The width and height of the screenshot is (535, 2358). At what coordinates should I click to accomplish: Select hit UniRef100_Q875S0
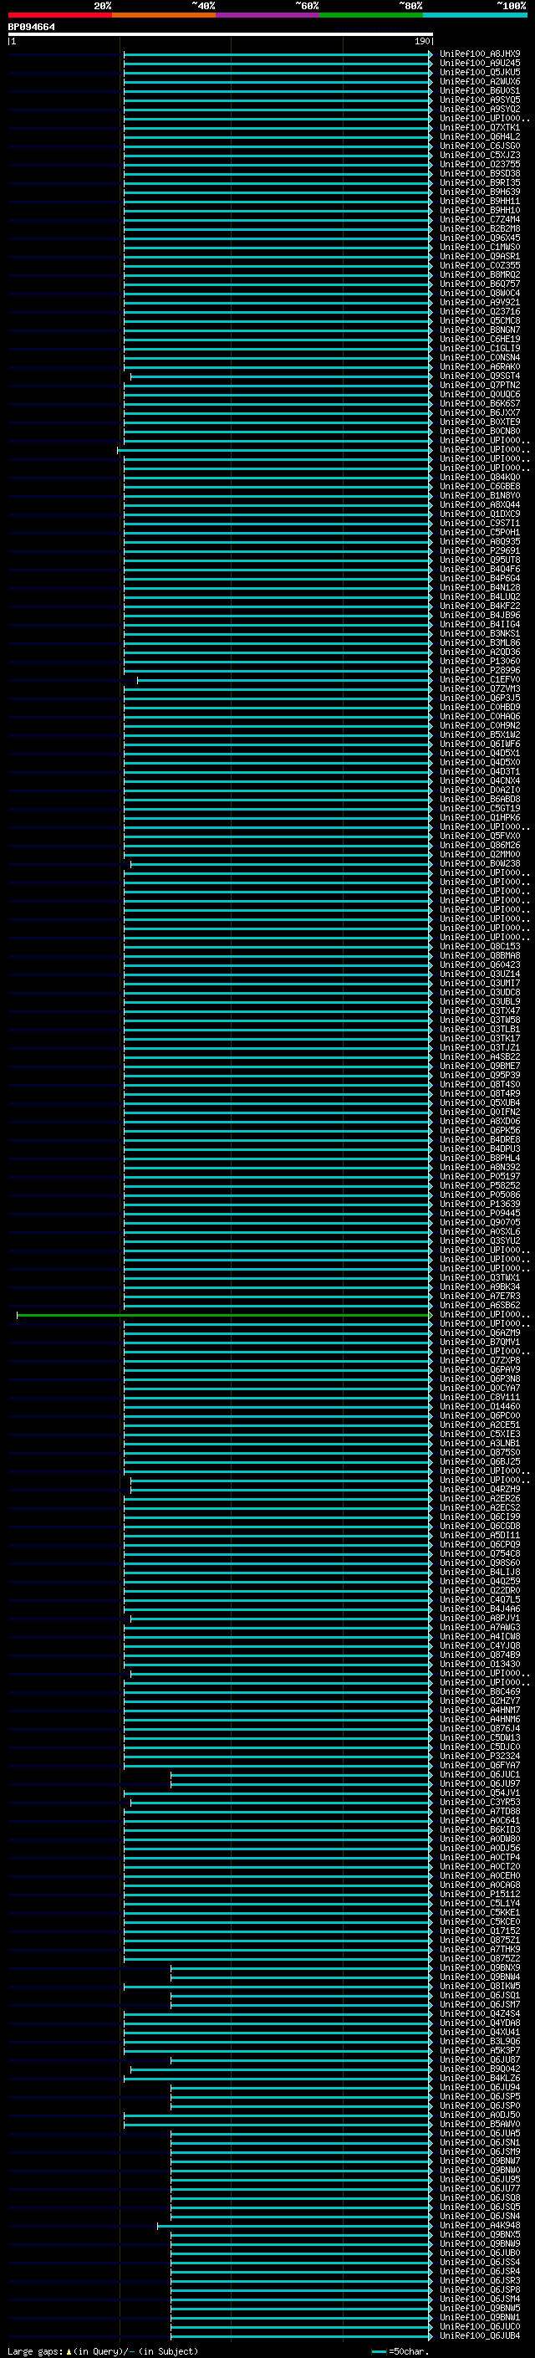pyautogui.click(x=480, y=1453)
